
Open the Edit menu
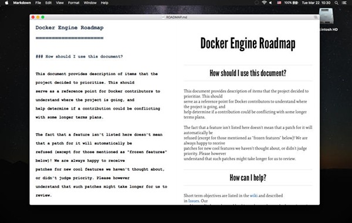(x=48, y=3)
